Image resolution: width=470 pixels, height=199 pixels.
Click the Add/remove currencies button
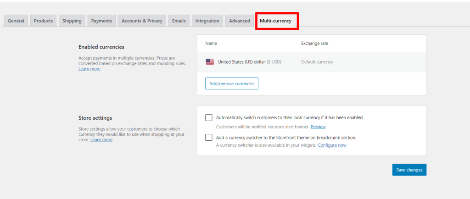tap(232, 83)
